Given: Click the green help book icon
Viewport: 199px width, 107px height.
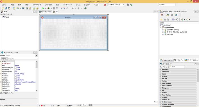Looking at the screenshot, I should point(85,8).
